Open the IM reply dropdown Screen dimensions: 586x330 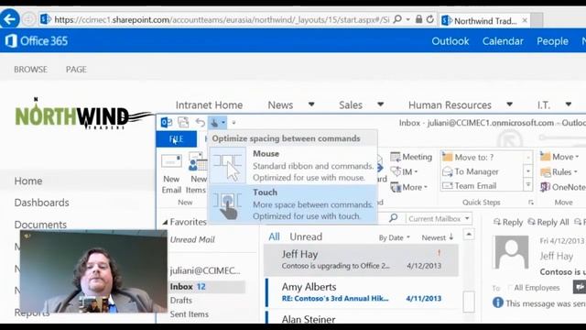(x=416, y=172)
